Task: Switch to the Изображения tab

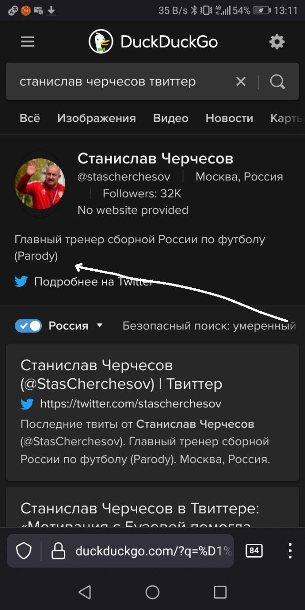Action: [97, 118]
